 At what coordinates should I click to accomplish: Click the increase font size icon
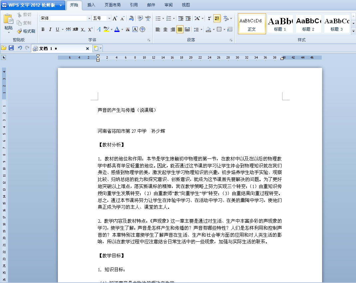coord(115,18)
